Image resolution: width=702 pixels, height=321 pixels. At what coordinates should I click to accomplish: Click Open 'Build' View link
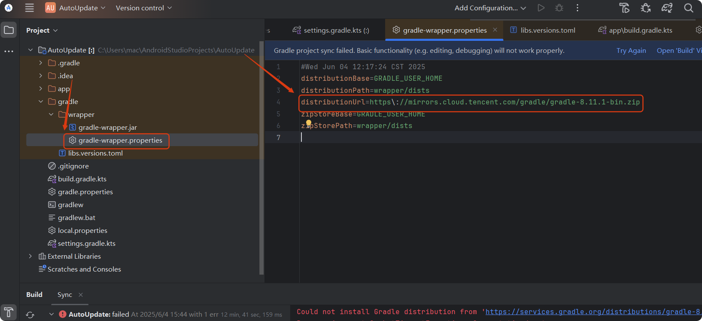(x=679, y=50)
